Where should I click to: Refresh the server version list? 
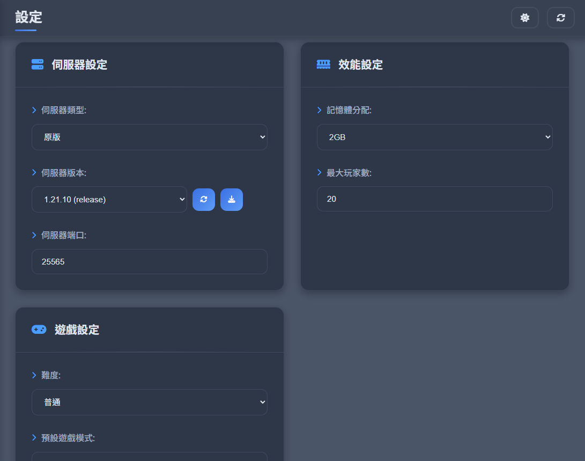pyautogui.click(x=204, y=200)
